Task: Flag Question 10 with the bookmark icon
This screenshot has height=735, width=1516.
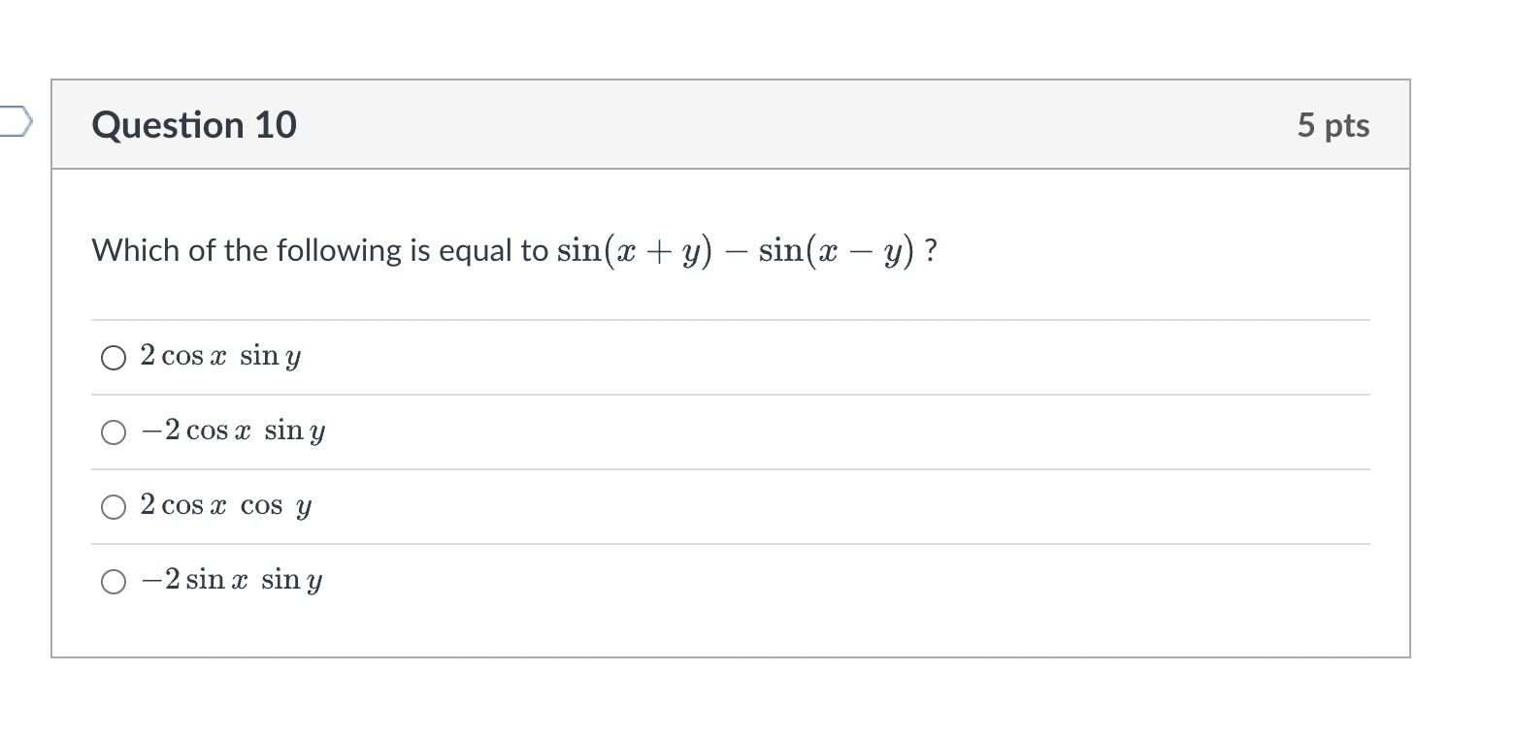Action: (x=16, y=123)
